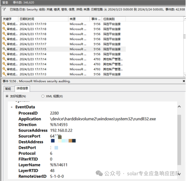Click key icon of 17:17:14 event 5156
The height and width of the screenshot is (181, 186).
click(x=4, y=54)
